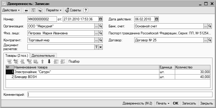This screenshot has width=216, height=108.
Task: Click type-select T button for Документ расчетов
Action: [96, 47]
